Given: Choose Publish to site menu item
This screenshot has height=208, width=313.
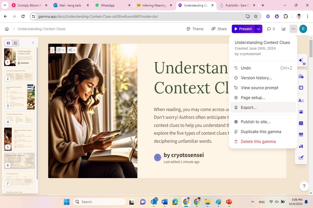Looking at the screenshot, I should coord(263,122).
